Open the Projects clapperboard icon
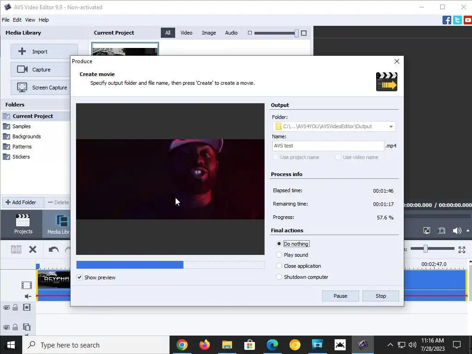Screen dimensions: 472x354 (x=23, y=221)
